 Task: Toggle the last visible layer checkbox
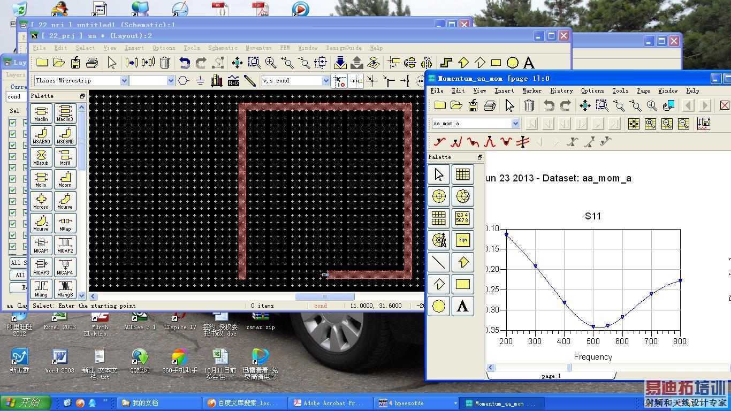coord(12,246)
